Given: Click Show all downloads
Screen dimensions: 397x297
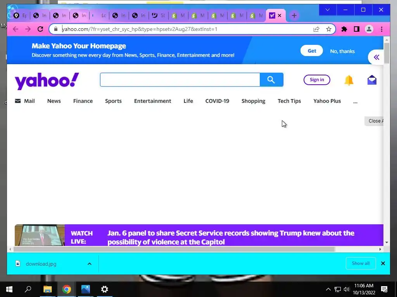Looking at the screenshot, I should pyautogui.click(x=361, y=263).
